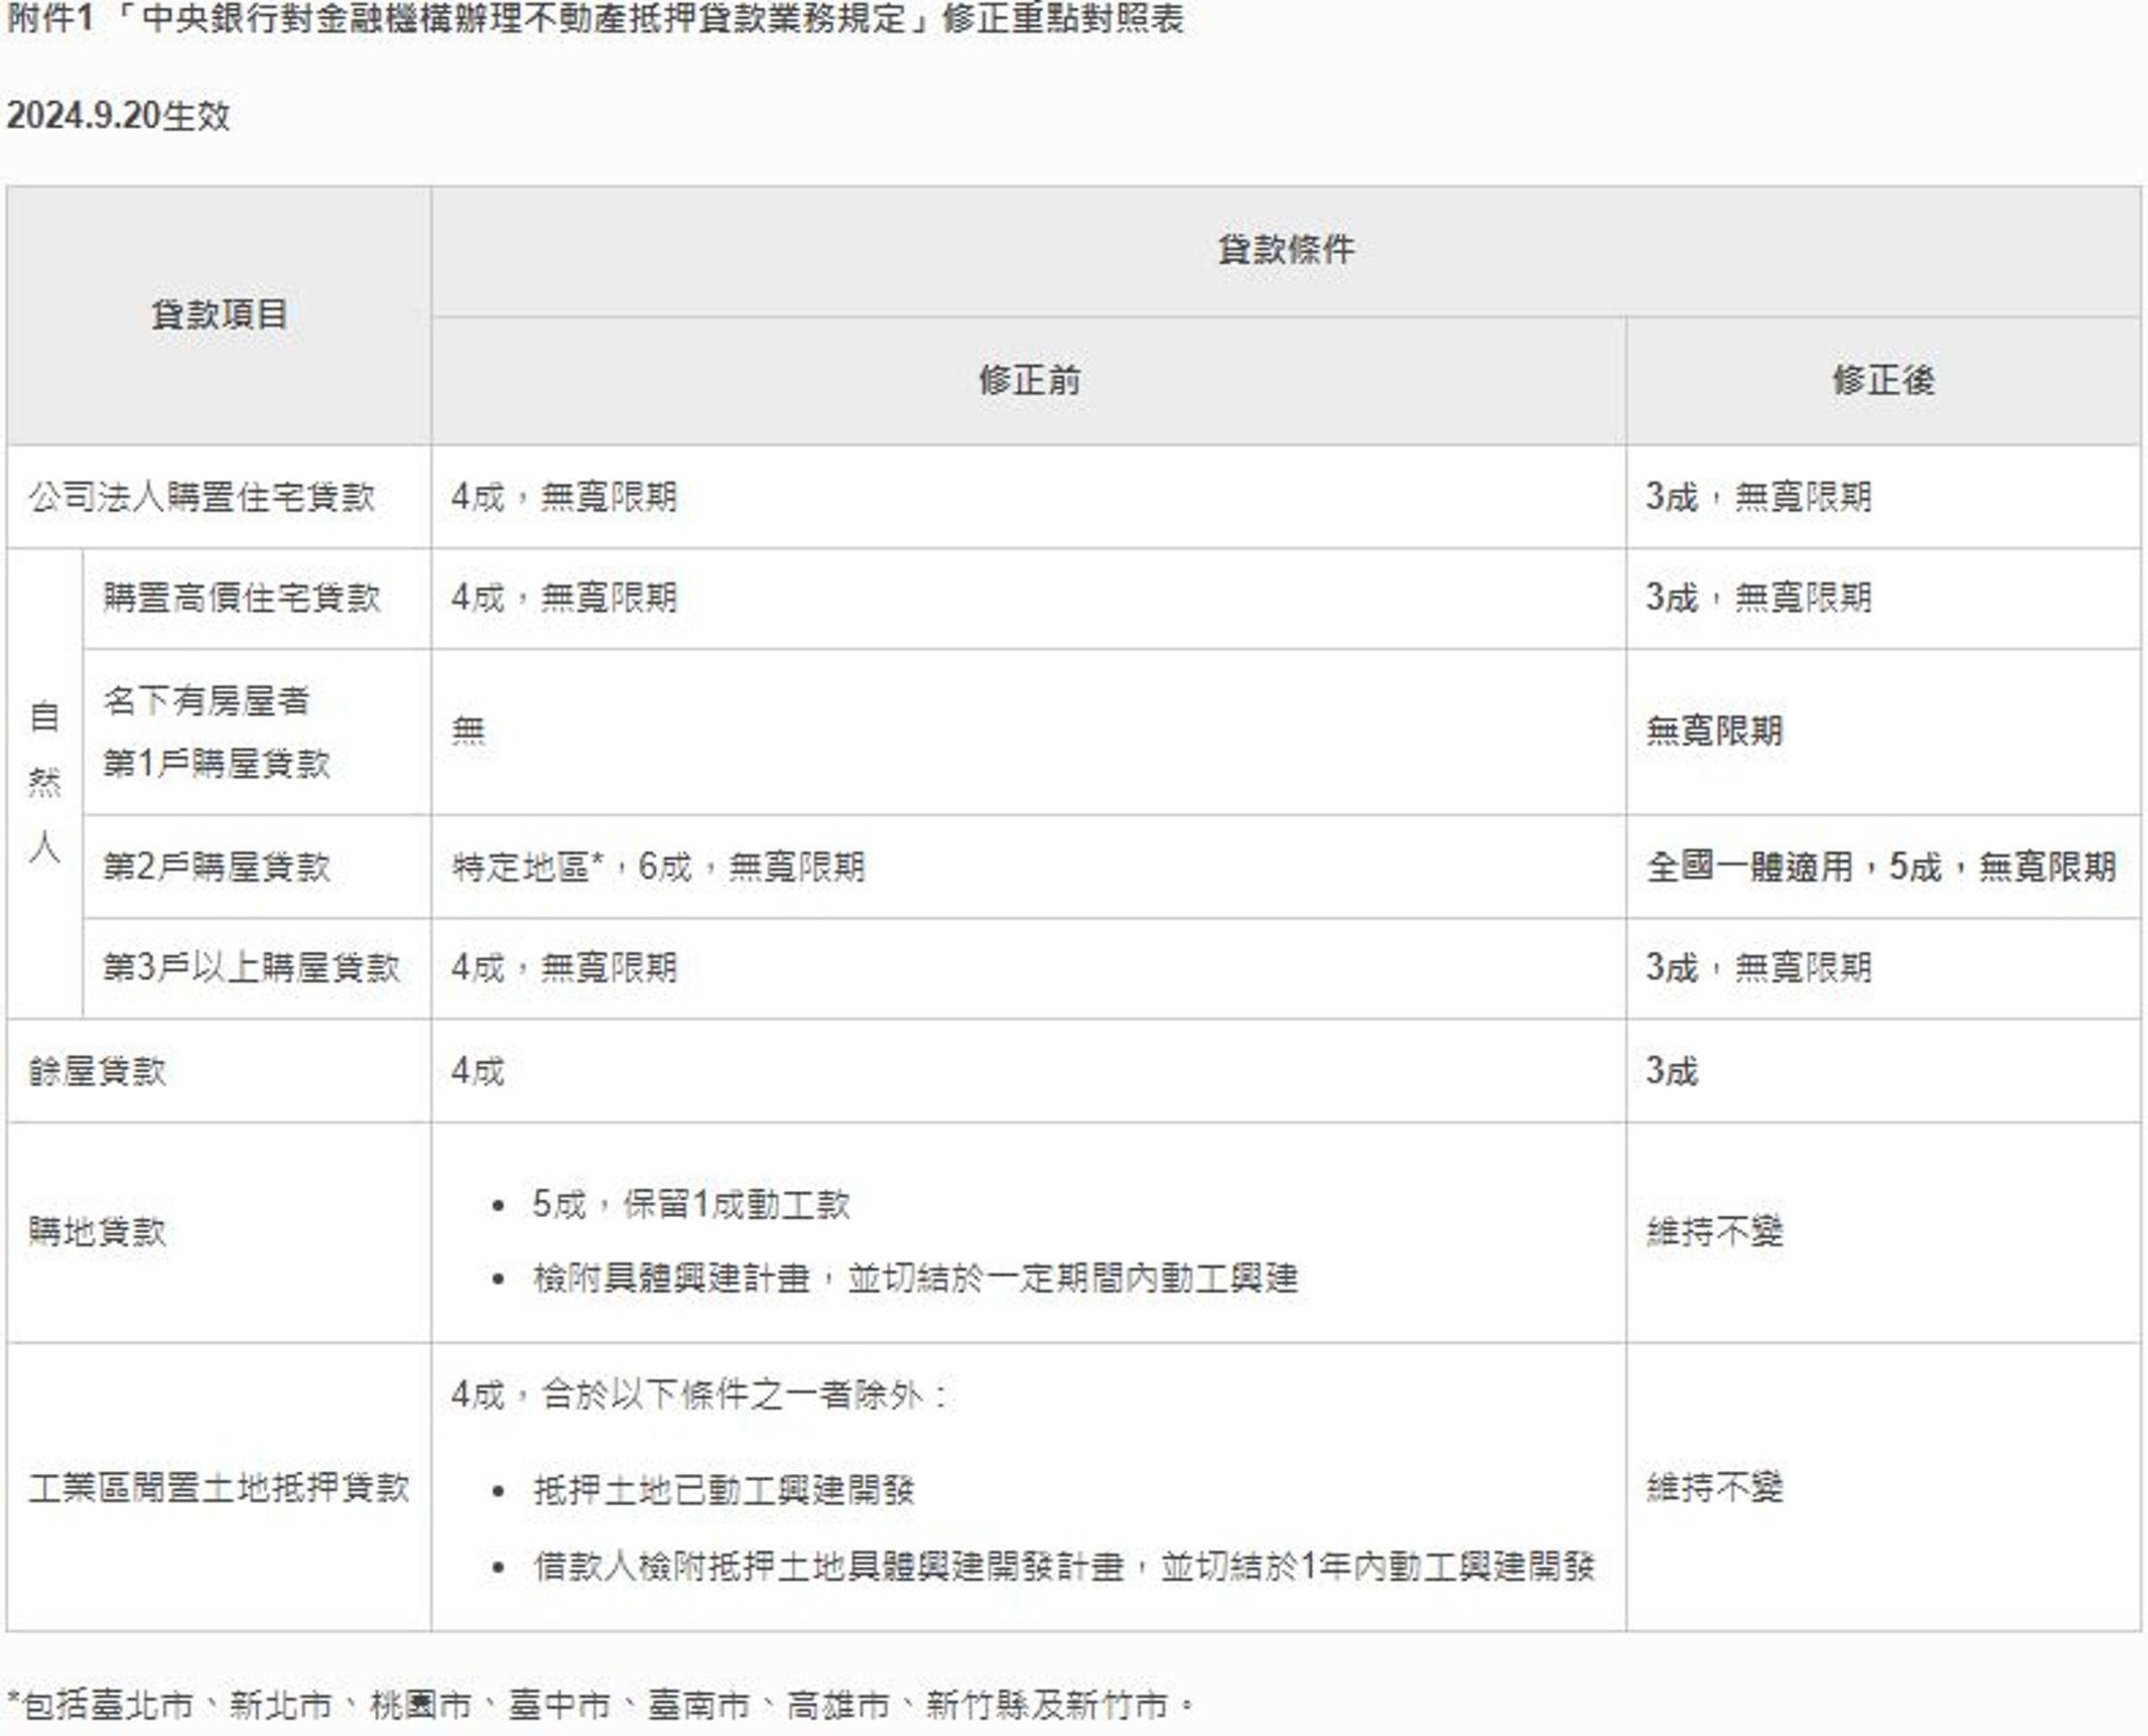
Task: Select the bullet 抵押土地已動工興建開發
Action: coord(724,1491)
